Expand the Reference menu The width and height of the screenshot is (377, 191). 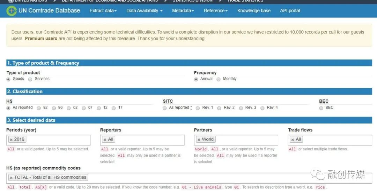[216, 11]
